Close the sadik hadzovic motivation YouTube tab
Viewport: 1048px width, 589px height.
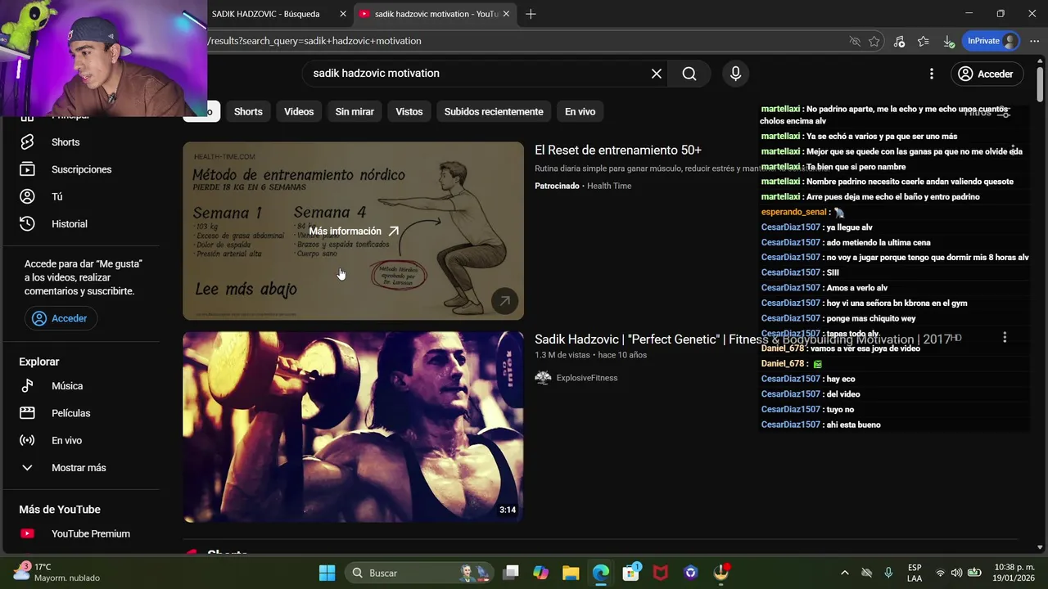[x=506, y=14]
